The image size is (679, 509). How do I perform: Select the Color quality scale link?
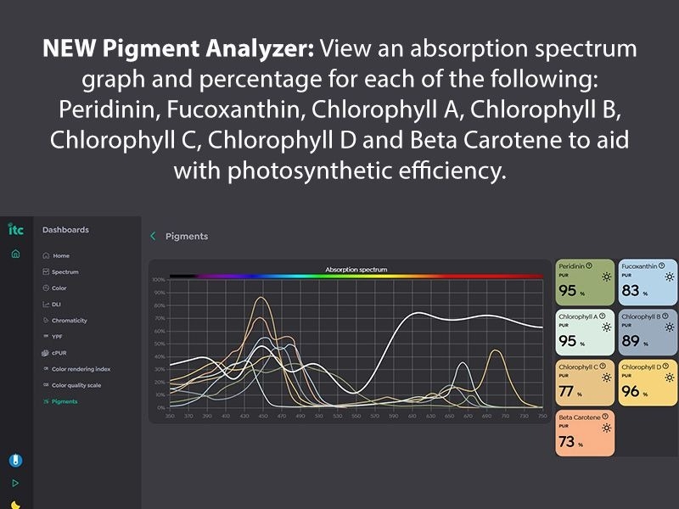pos(76,385)
